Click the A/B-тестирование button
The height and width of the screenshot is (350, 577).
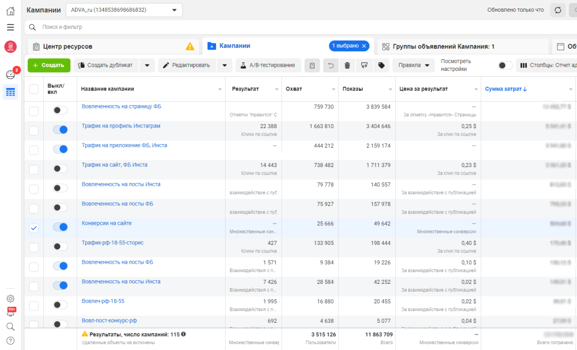point(268,65)
